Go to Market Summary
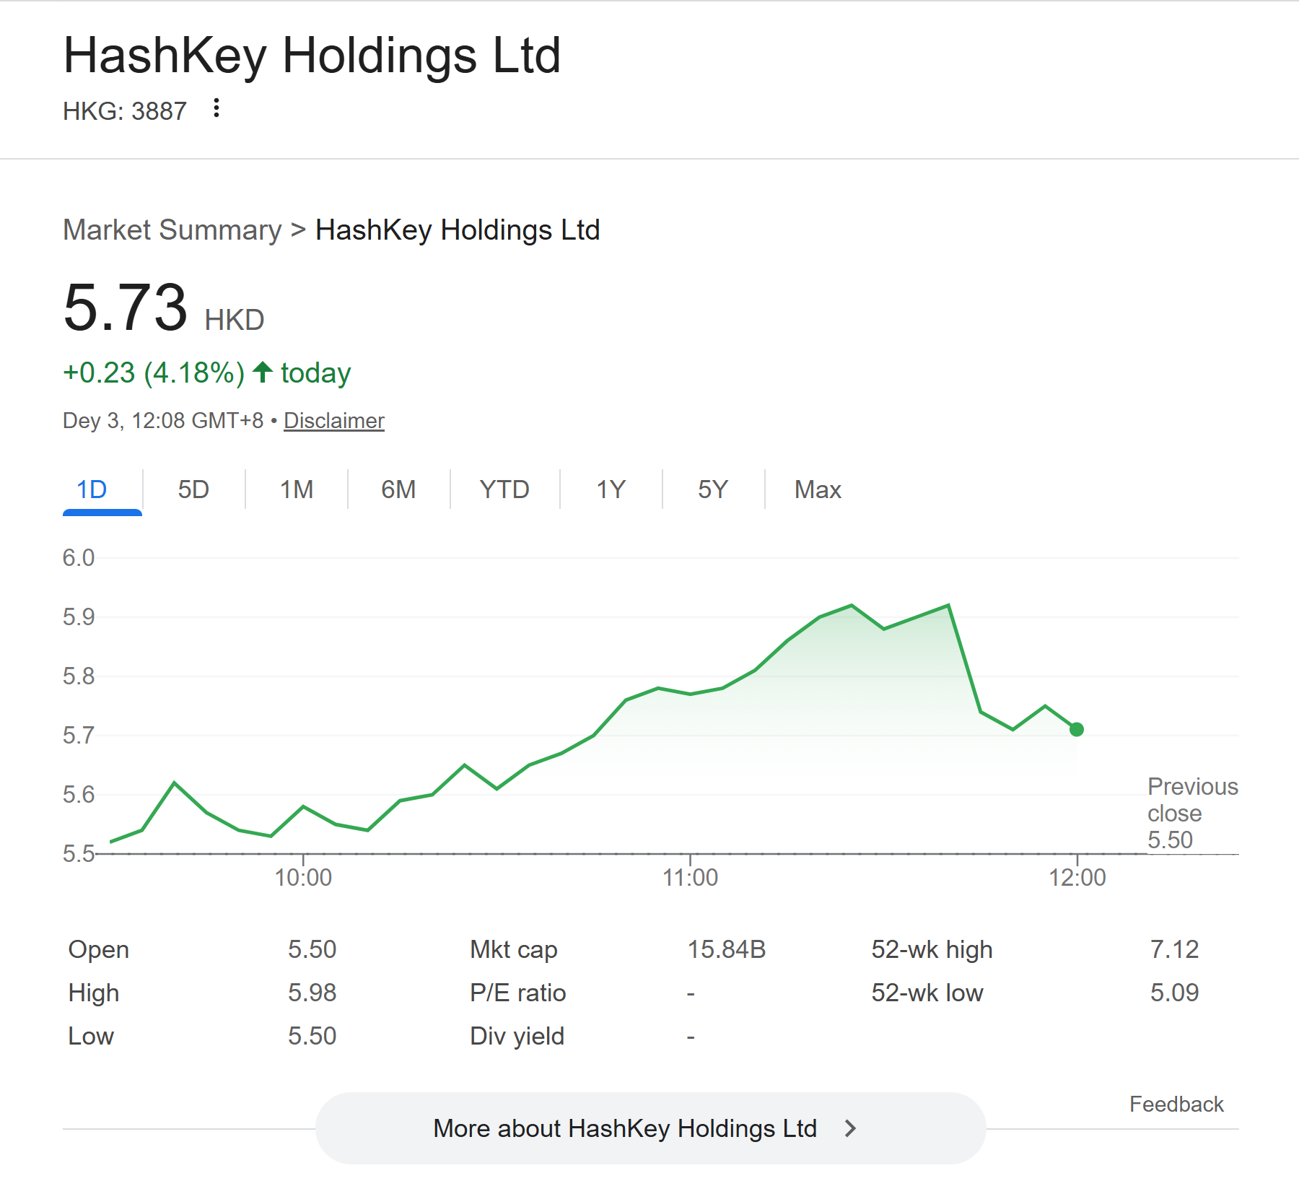This screenshot has height=1181, width=1299. (172, 230)
